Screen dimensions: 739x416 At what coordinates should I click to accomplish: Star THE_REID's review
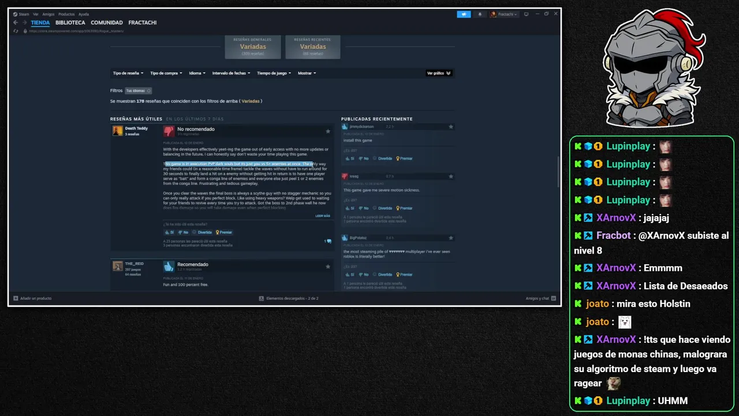pos(328,266)
